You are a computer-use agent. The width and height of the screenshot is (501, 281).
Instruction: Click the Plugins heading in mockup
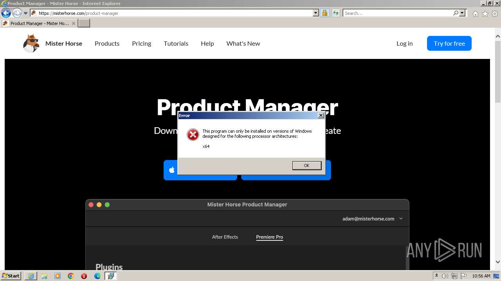109,267
